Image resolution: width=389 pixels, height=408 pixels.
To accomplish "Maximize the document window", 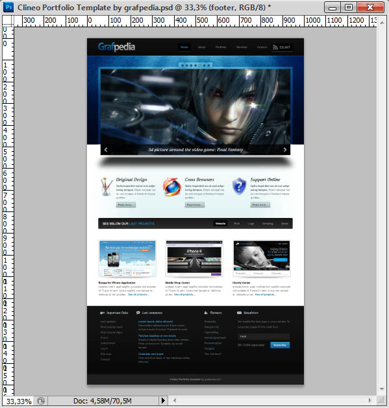I will tap(349, 7).
